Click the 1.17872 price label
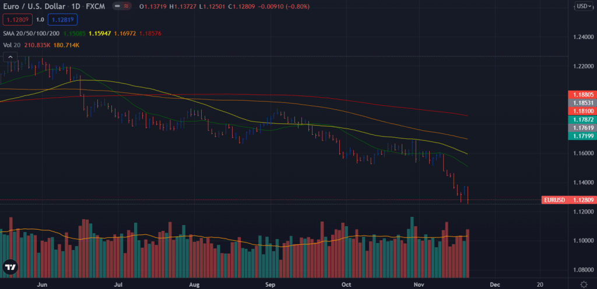 [582, 120]
